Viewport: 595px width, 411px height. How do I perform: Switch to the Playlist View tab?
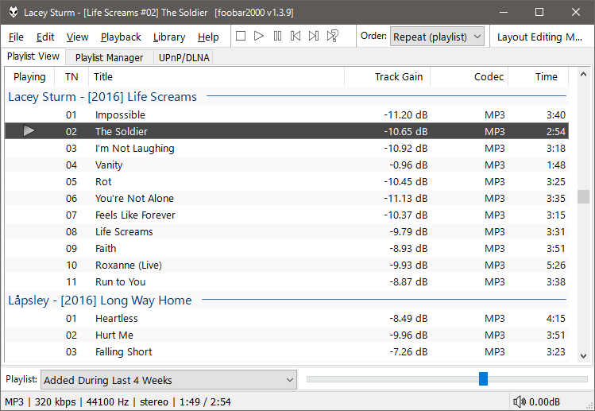click(x=33, y=56)
